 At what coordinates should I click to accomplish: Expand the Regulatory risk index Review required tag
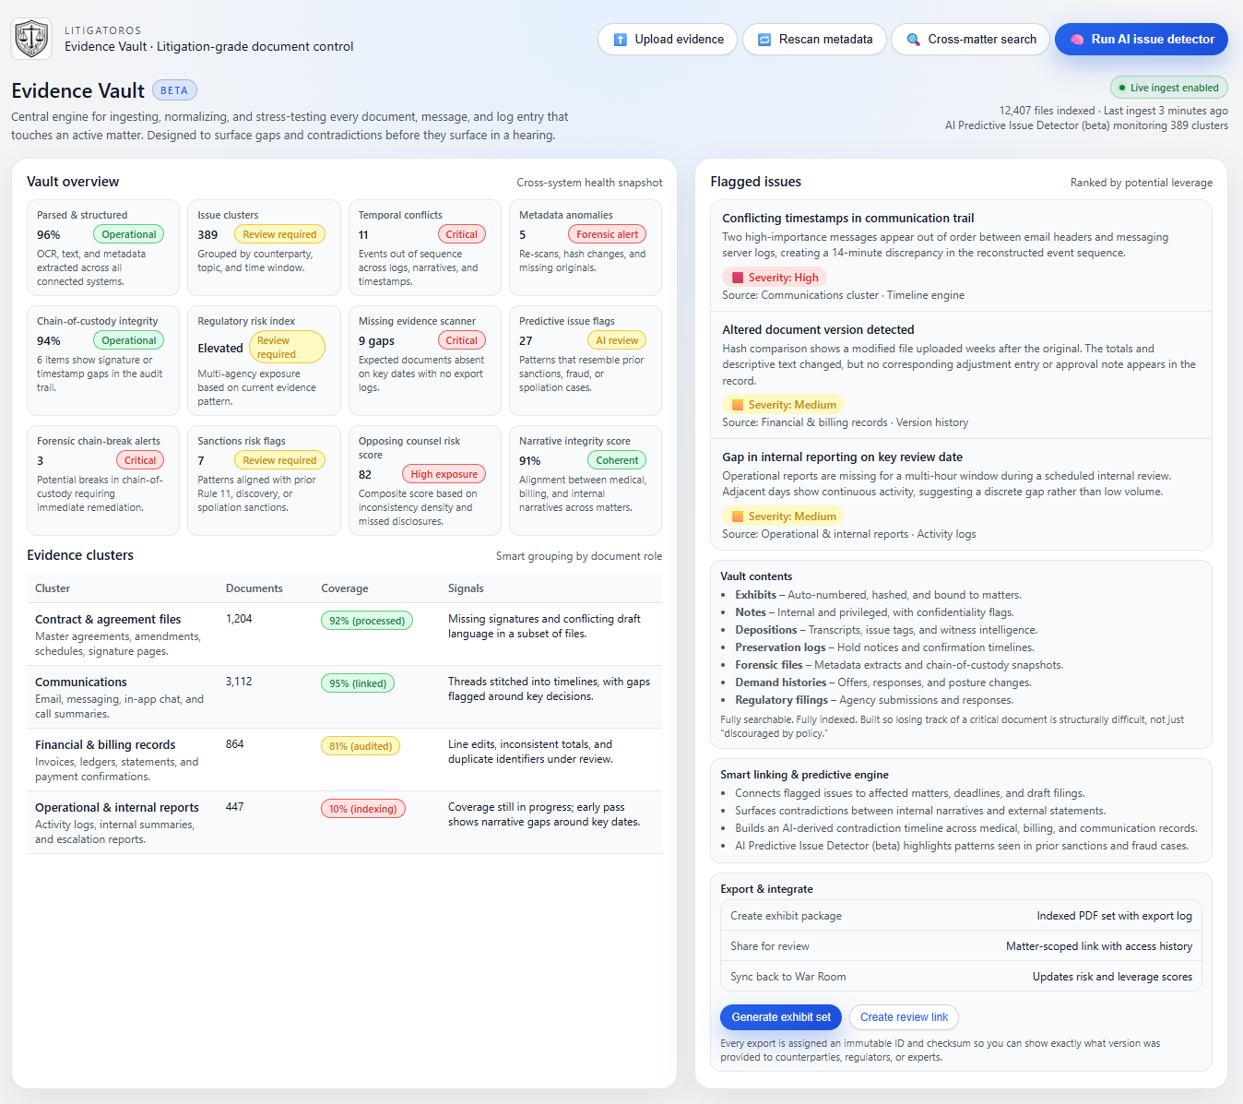tap(287, 346)
